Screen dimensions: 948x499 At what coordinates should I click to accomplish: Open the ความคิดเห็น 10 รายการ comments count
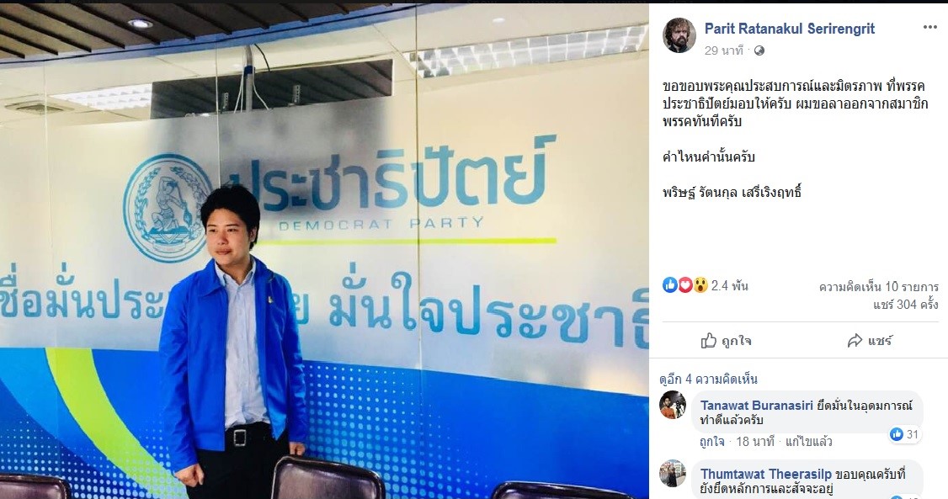coord(878,287)
